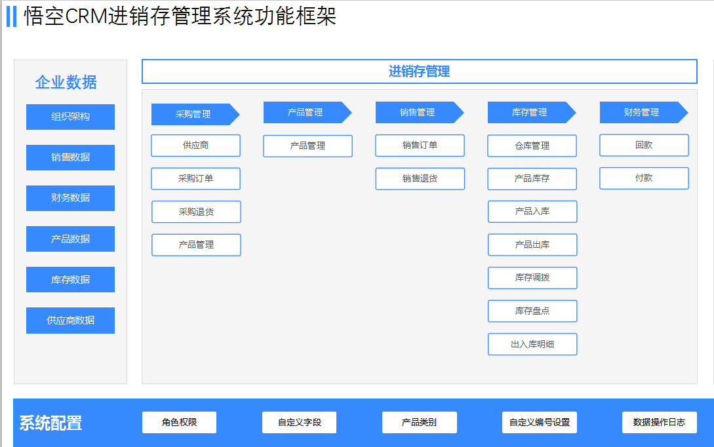Click the 系统配置 label
This screenshot has height=447, width=714.
[x=50, y=423]
